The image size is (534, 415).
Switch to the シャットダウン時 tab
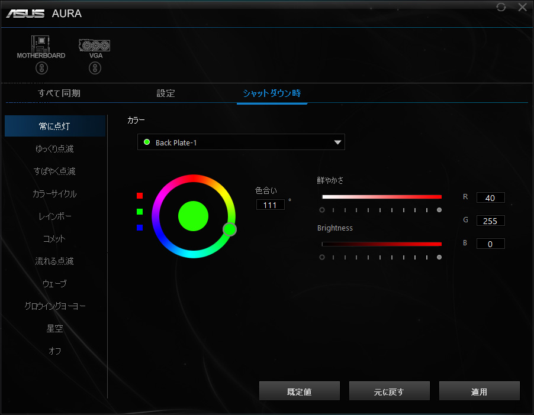272,93
